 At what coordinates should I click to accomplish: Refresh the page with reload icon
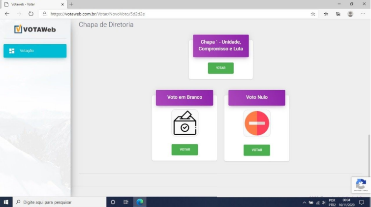31,14
